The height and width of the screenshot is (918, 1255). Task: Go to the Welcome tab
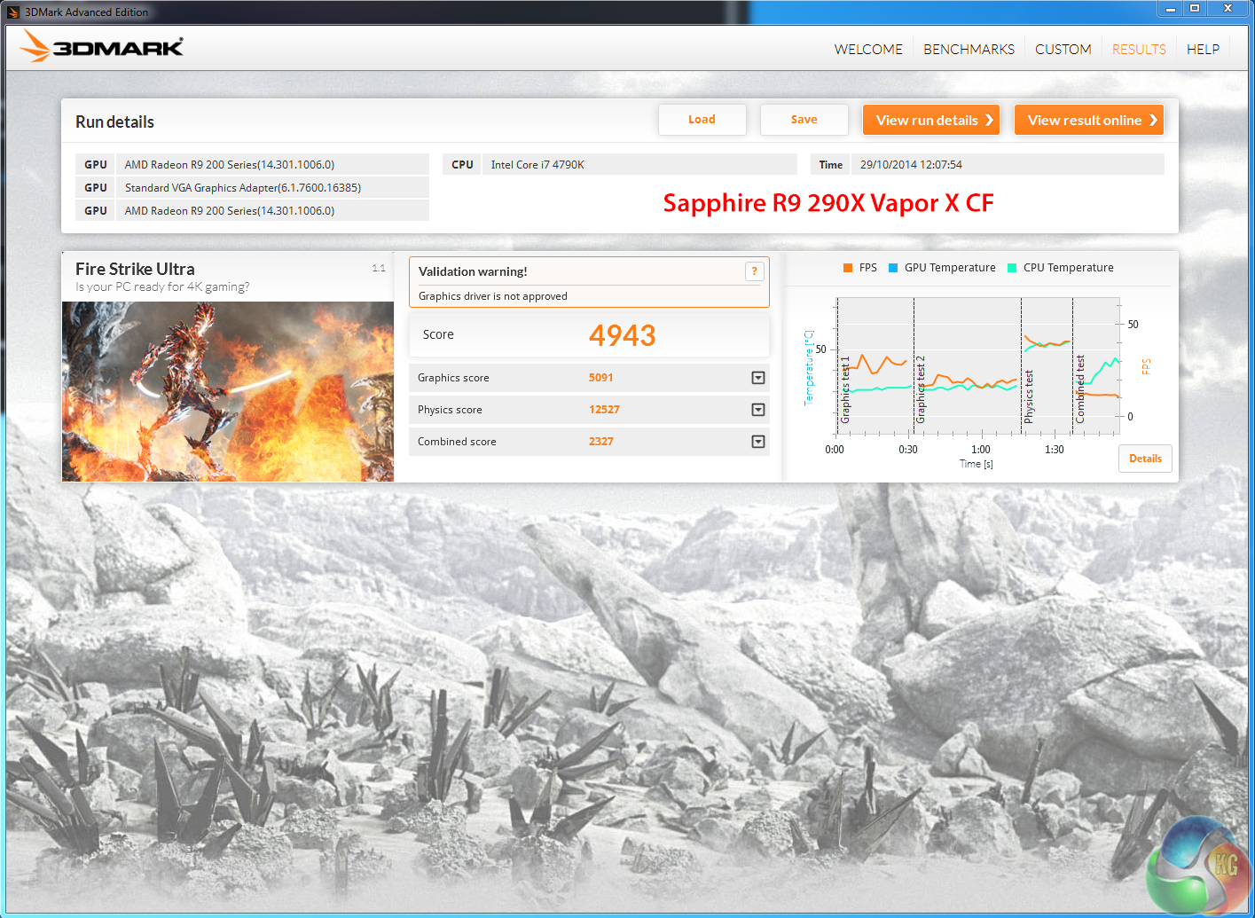[x=868, y=50]
